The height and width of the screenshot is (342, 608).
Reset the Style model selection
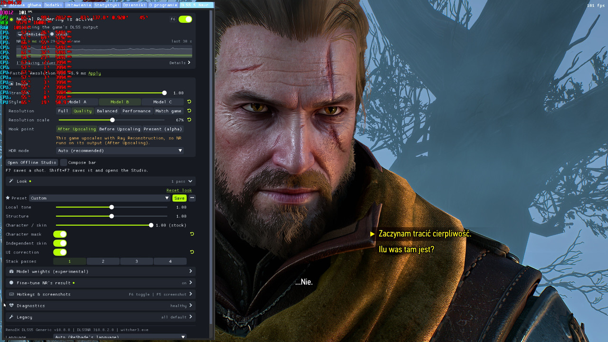pos(189,102)
